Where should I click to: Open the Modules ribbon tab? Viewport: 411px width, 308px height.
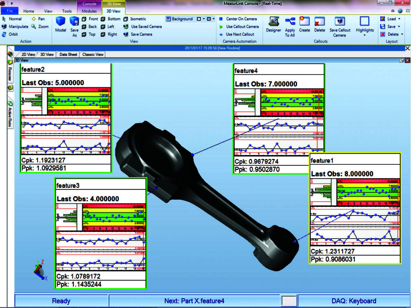89,11
